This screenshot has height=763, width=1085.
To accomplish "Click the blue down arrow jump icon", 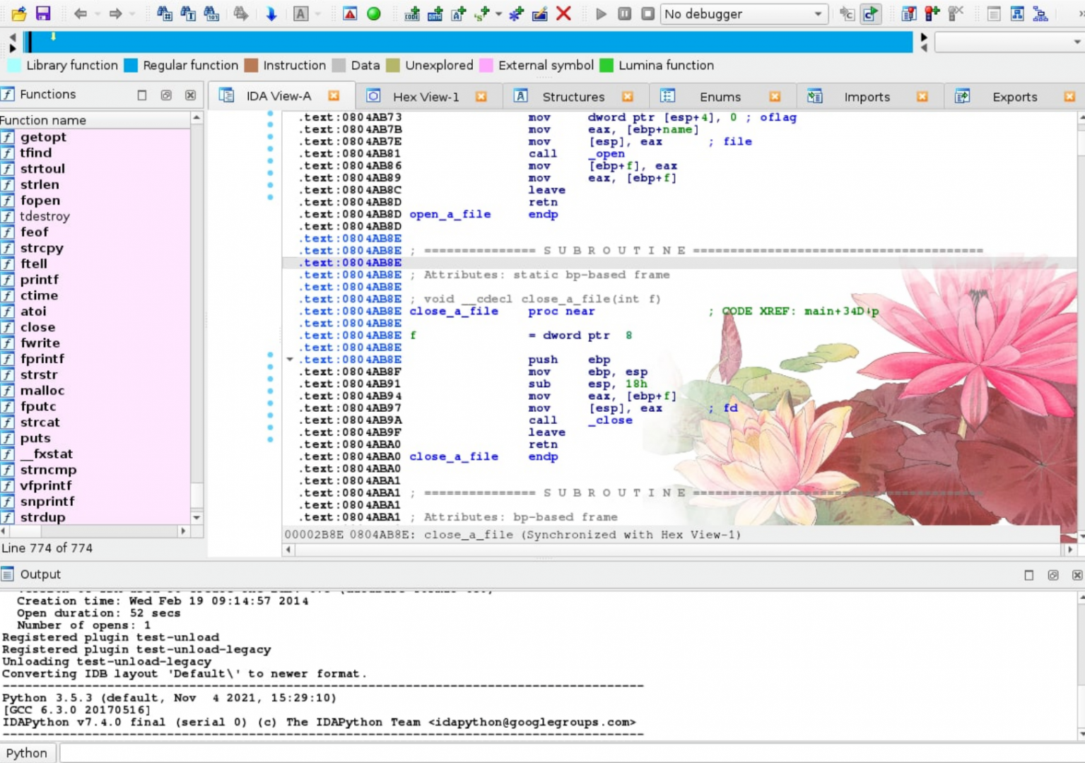I will click(x=271, y=13).
